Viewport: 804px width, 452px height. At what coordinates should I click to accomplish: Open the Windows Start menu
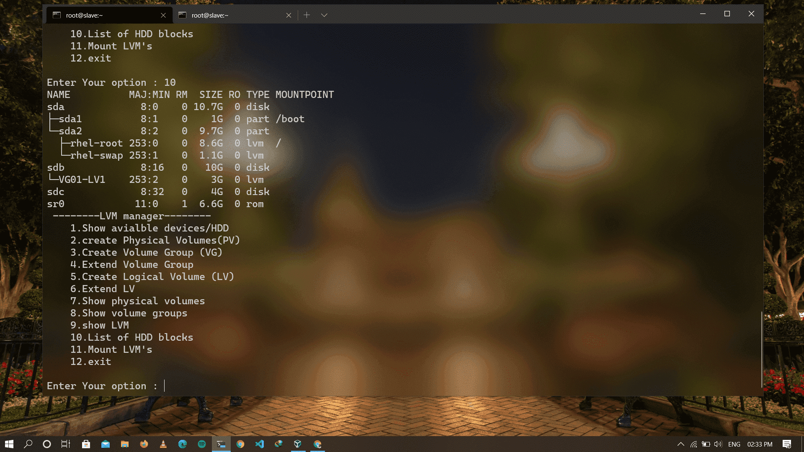pyautogui.click(x=9, y=444)
